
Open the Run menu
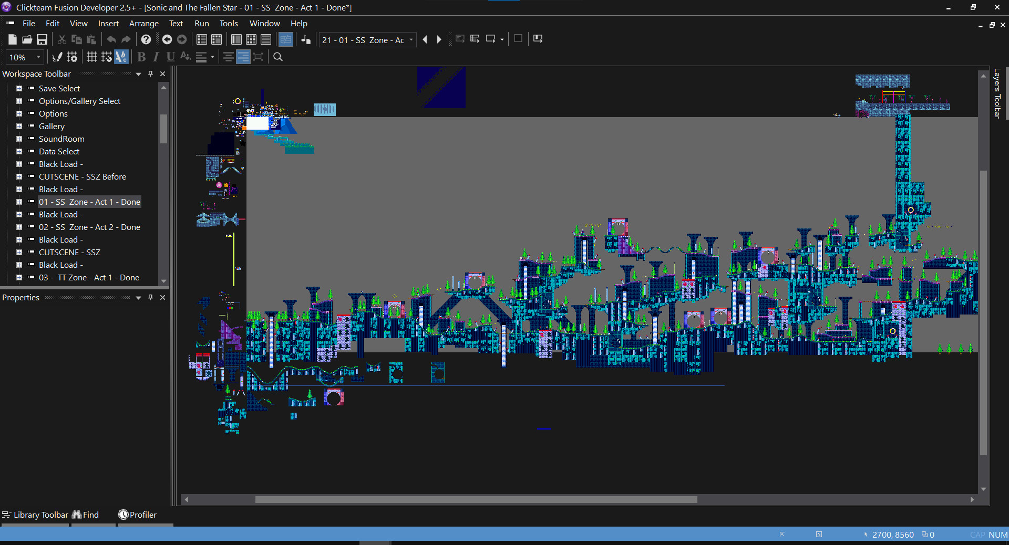202,23
